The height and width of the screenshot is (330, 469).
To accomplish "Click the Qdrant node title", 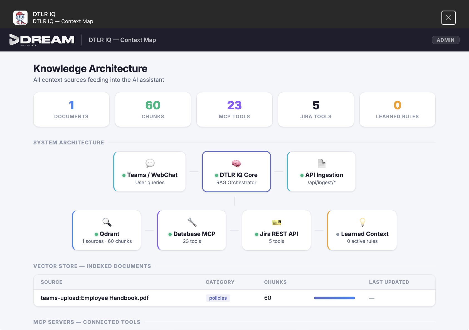I will [110, 234].
